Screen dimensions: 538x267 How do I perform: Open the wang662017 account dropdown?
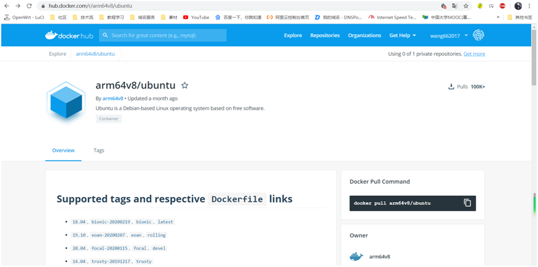pyautogui.click(x=448, y=35)
